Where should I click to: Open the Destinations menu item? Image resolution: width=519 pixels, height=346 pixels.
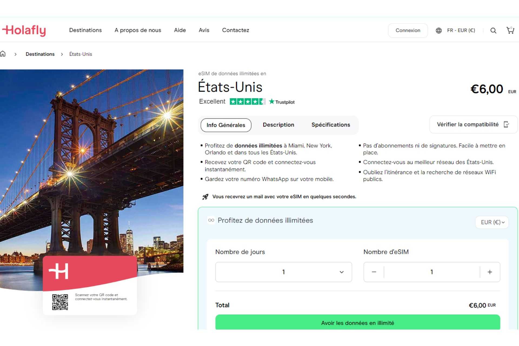point(85,30)
